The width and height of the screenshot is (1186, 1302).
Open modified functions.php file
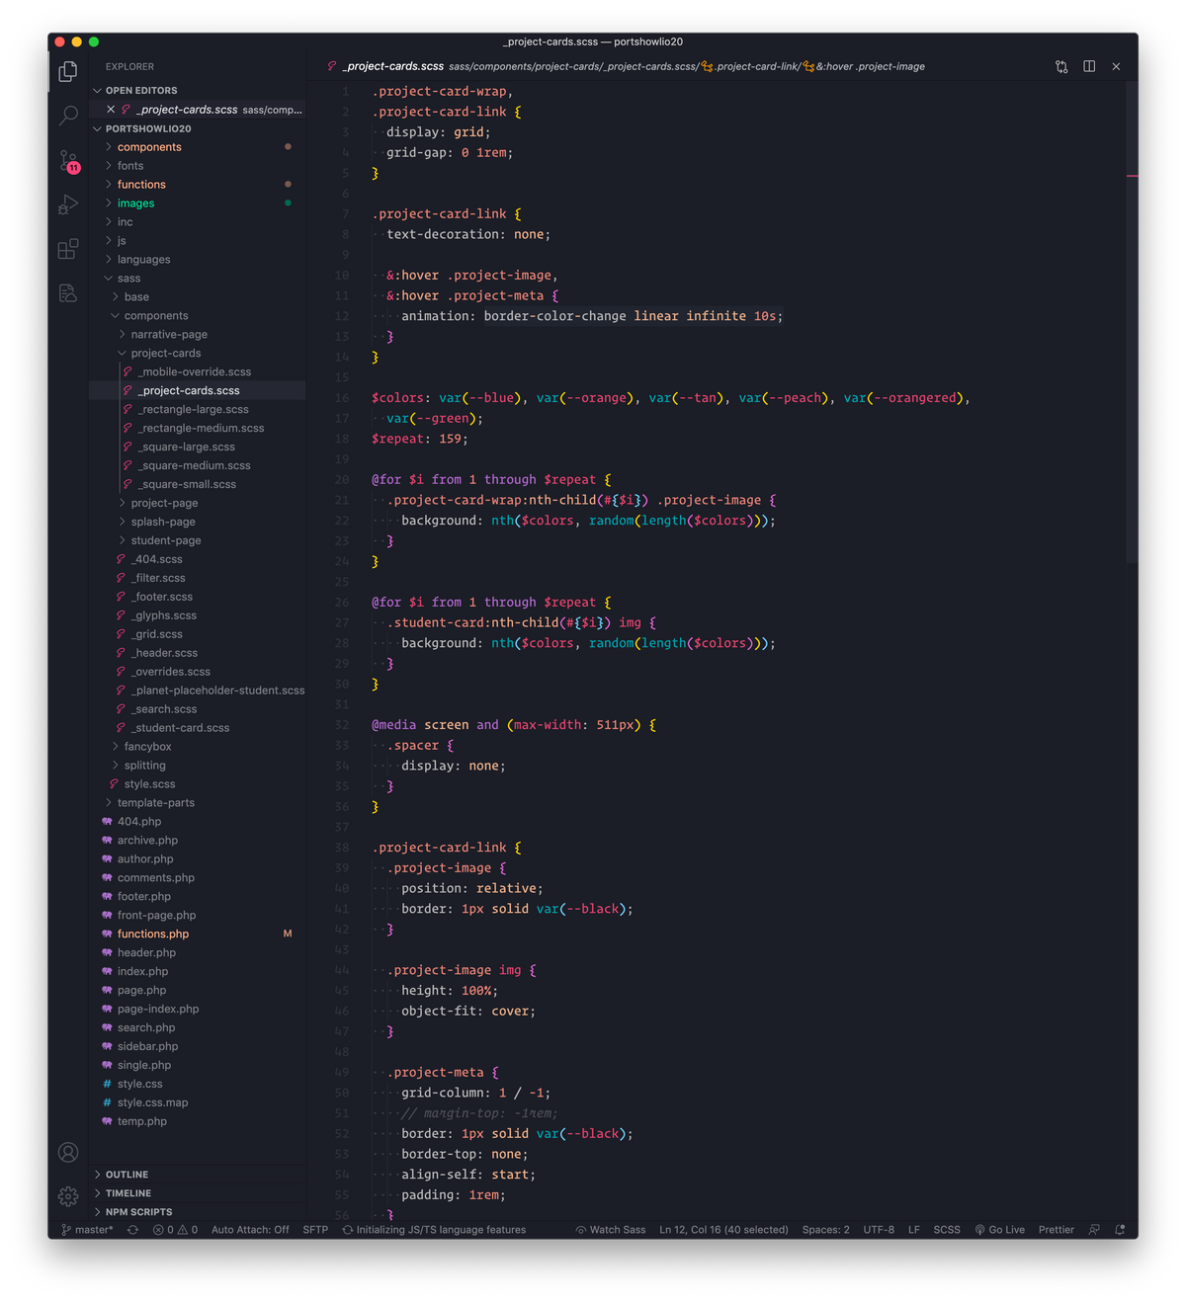tap(198, 935)
